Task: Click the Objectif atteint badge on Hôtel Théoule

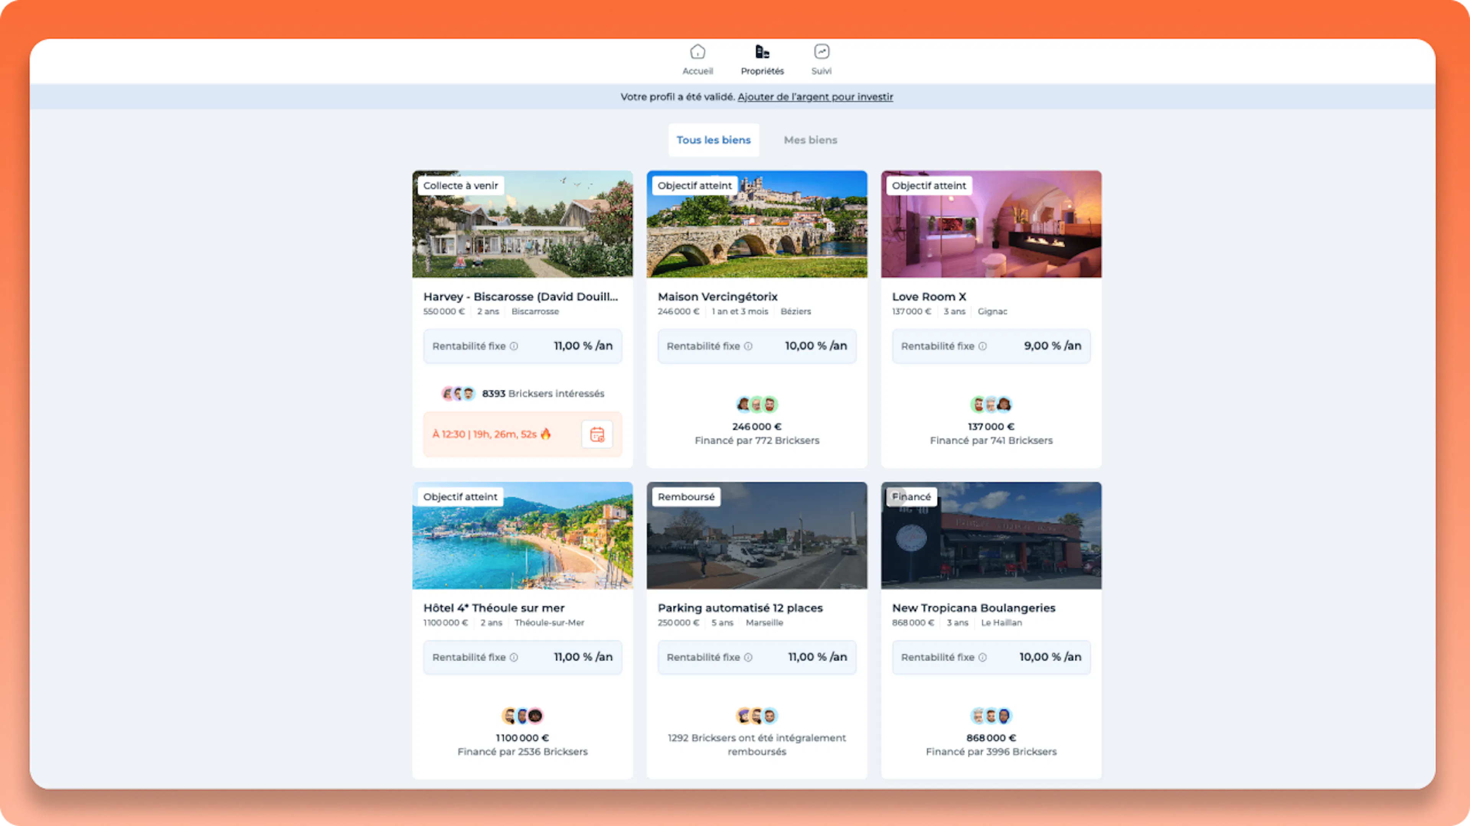Action: tap(460, 497)
